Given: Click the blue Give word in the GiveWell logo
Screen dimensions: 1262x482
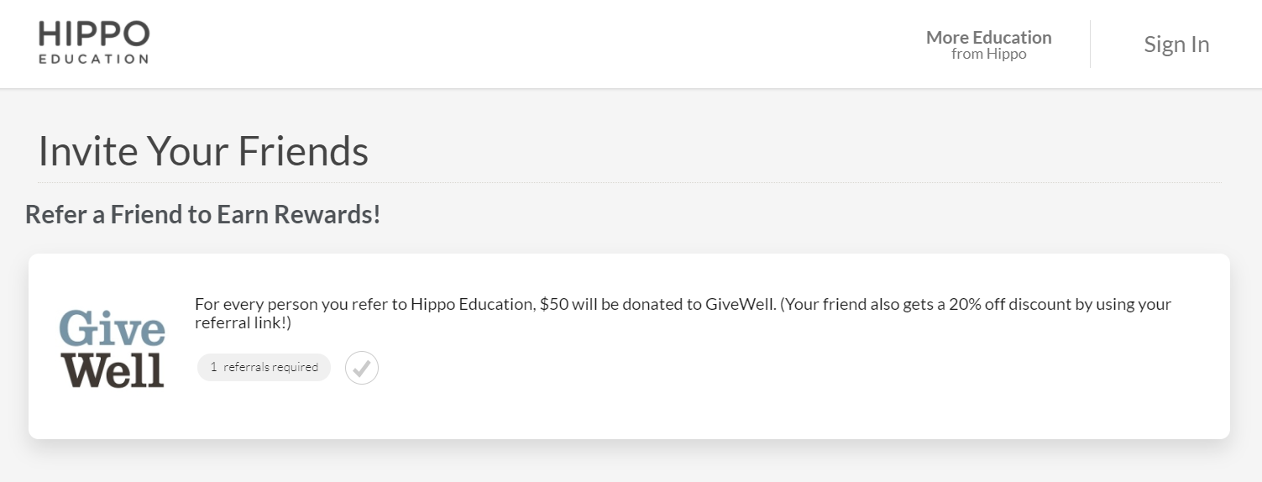Looking at the screenshot, I should [112, 328].
